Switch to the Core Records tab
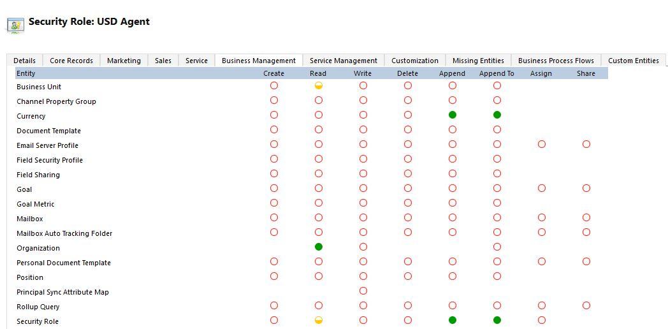The width and height of the screenshot is (668, 329). [71, 61]
